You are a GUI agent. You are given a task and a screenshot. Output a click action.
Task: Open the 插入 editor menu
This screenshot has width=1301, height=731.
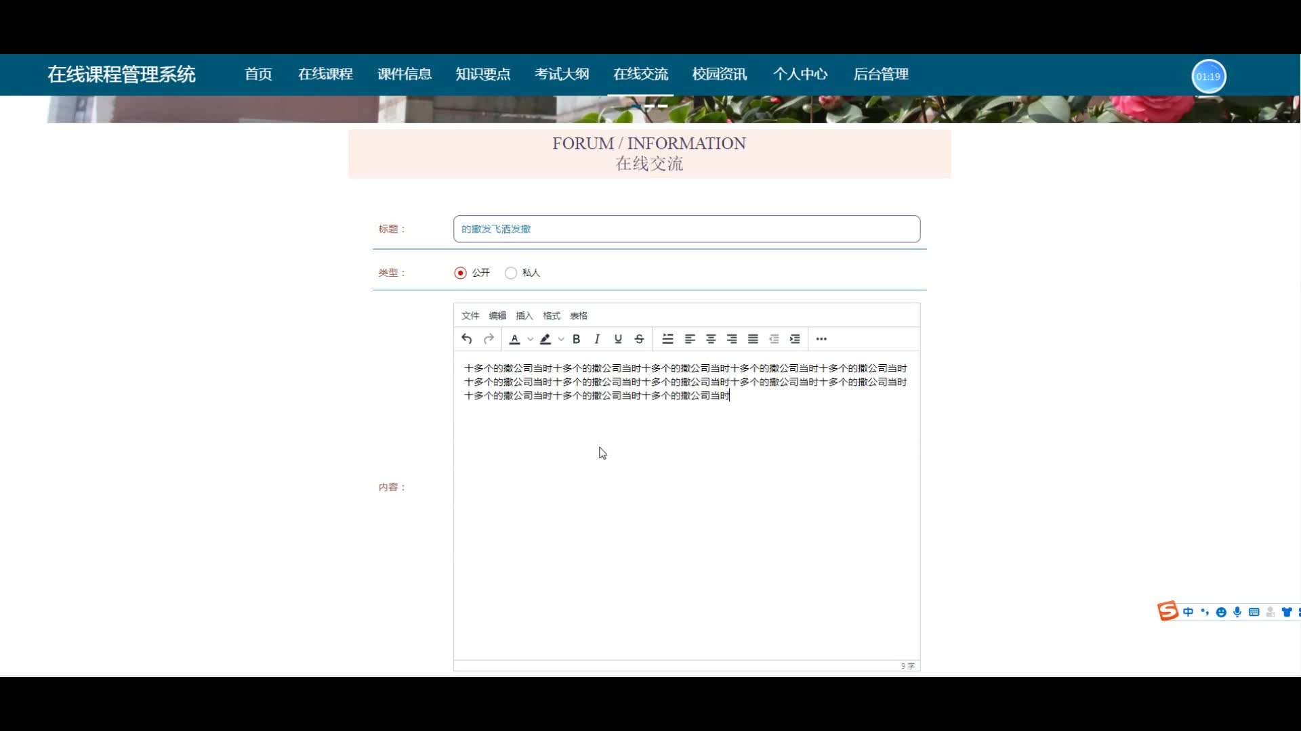click(x=524, y=316)
